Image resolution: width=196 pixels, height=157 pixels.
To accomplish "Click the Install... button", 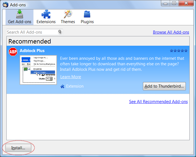I will pos(18,148).
